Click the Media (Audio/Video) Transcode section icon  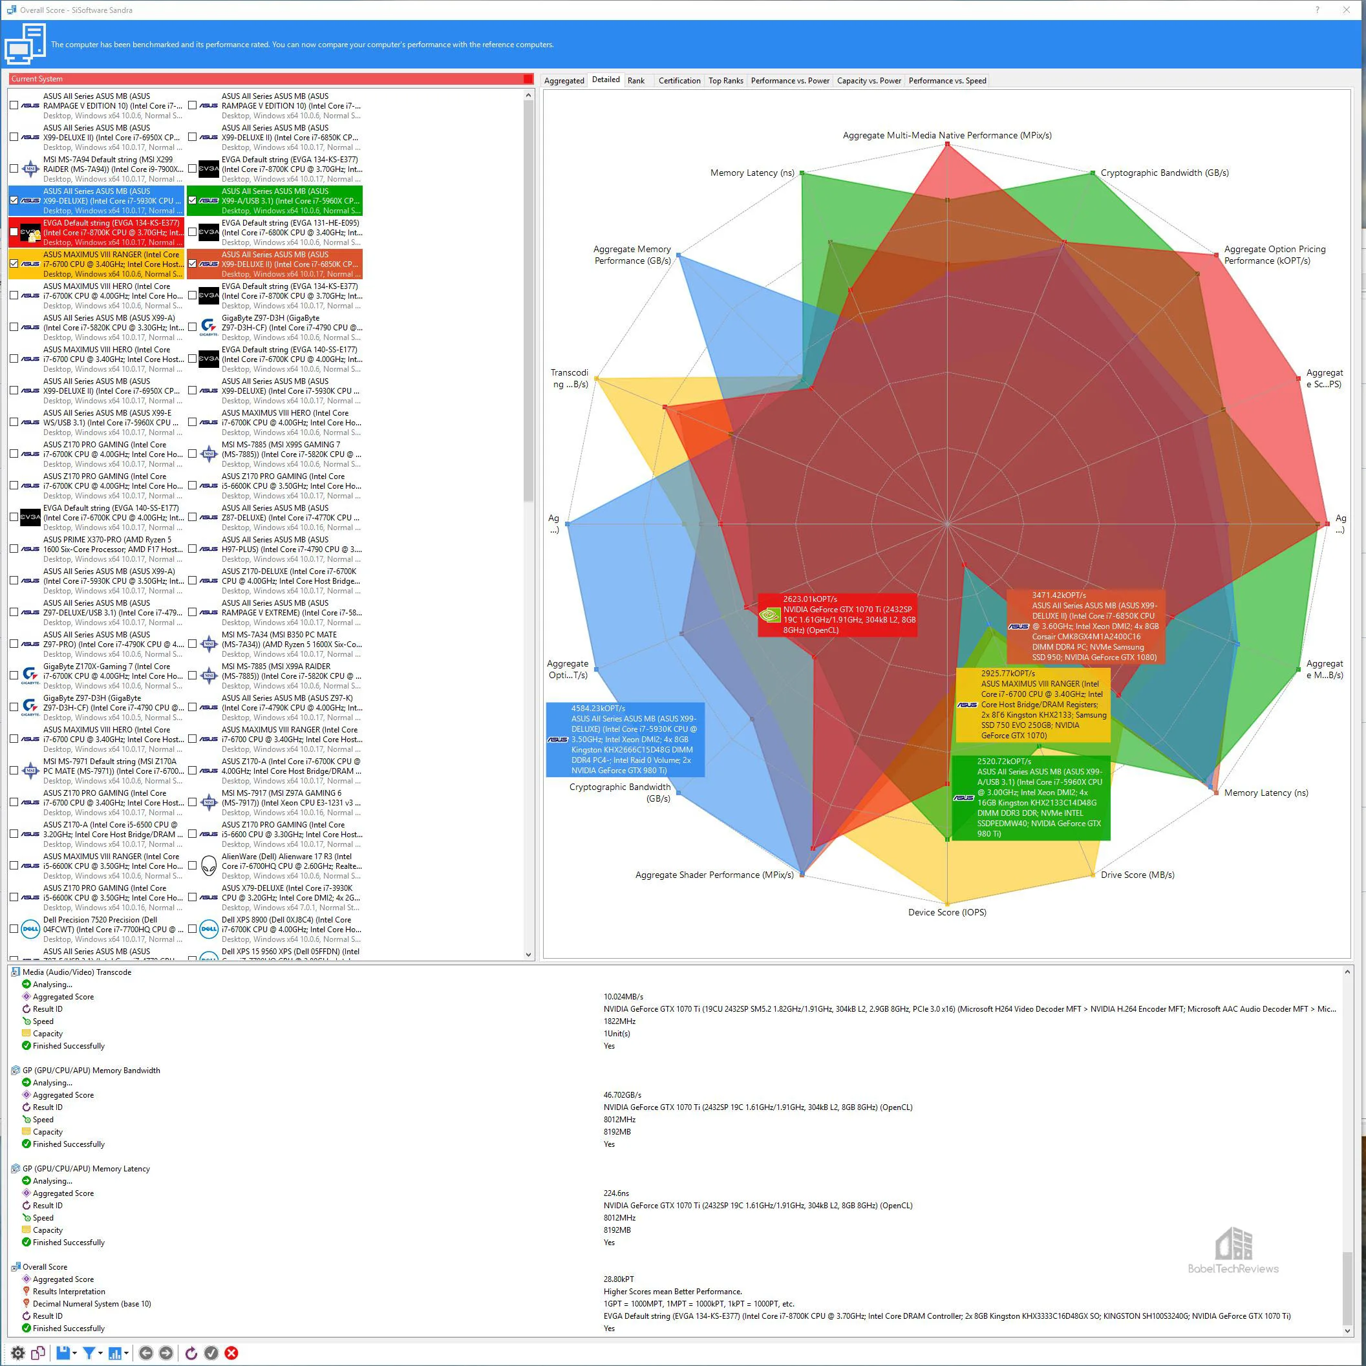(16, 972)
